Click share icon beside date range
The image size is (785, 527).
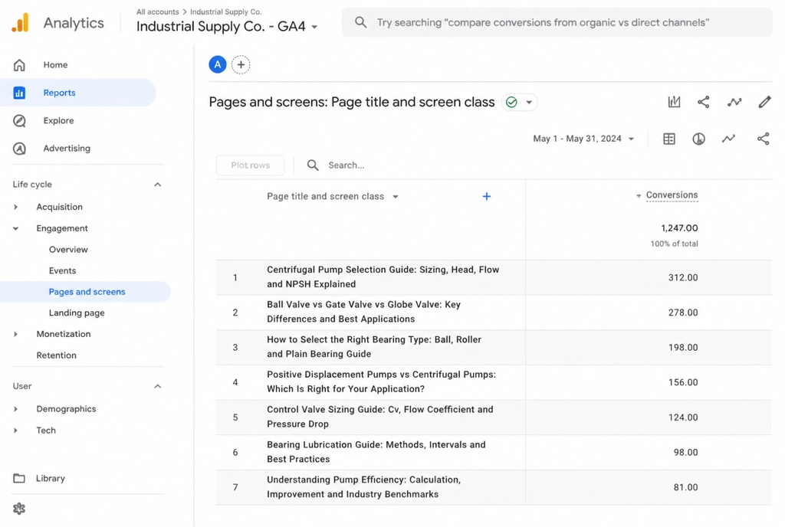(763, 139)
